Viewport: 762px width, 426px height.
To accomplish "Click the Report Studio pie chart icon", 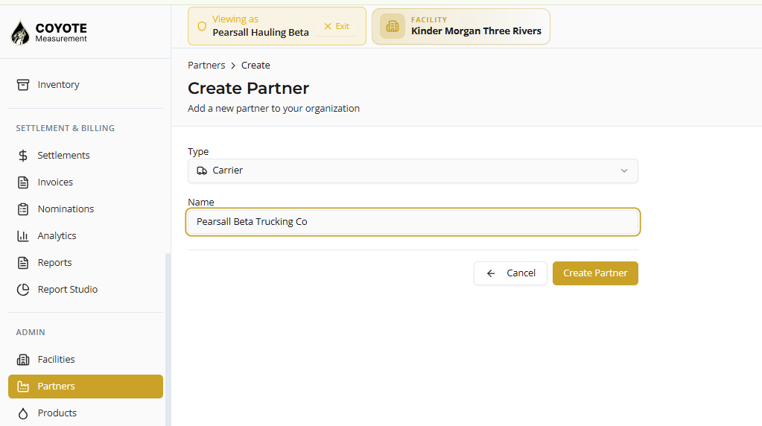I will pos(23,290).
